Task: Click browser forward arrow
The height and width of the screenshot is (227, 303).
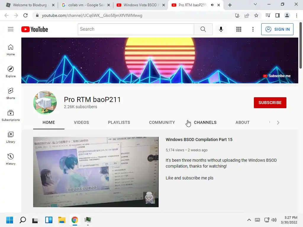Action: tap(16, 15)
